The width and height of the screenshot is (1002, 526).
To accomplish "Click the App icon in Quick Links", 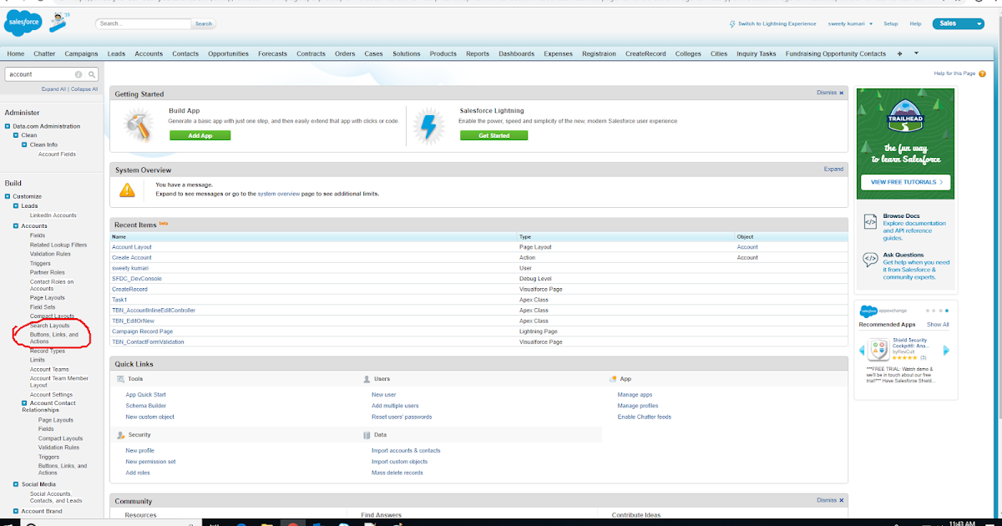I will pyautogui.click(x=615, y=378).
